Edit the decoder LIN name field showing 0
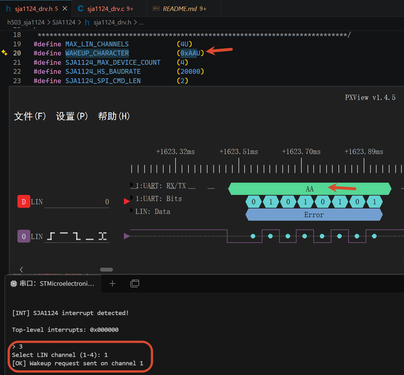 pyautogui.click(x=77, y=202)
